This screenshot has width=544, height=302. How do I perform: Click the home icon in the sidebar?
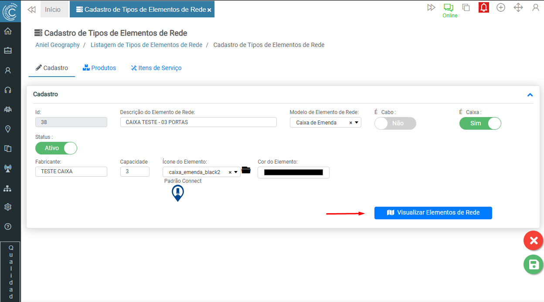pos(8,31)
